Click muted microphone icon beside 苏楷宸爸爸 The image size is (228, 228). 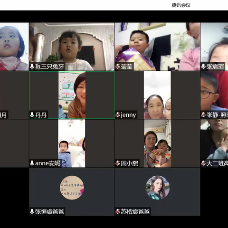tap(117, 211)
